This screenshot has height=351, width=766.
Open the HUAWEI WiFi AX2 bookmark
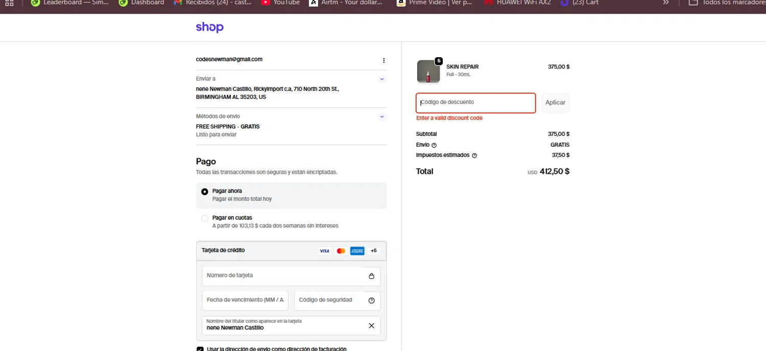tap(517, 3)
